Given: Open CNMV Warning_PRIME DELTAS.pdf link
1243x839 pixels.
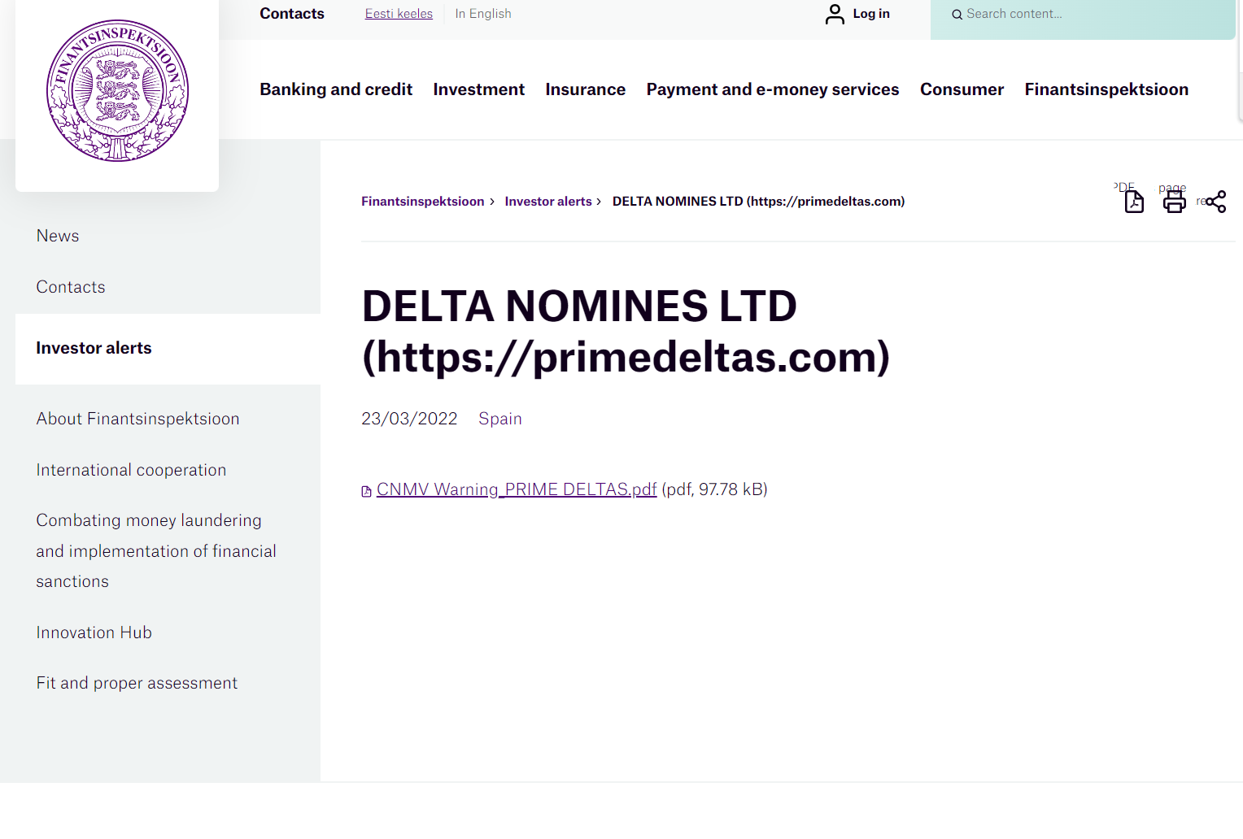Looking at the screenshot, I should [517, 489].
